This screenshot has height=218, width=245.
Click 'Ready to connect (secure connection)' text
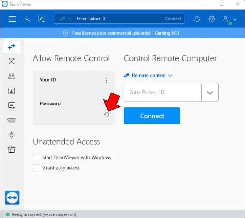click(x=44, y=214)
